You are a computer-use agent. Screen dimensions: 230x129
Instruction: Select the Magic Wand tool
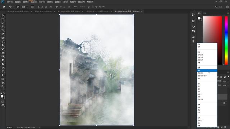(x=3, y=27)
